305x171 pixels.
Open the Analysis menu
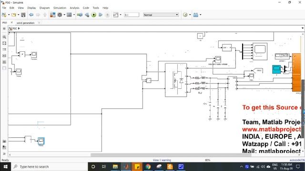click(74, 8)
